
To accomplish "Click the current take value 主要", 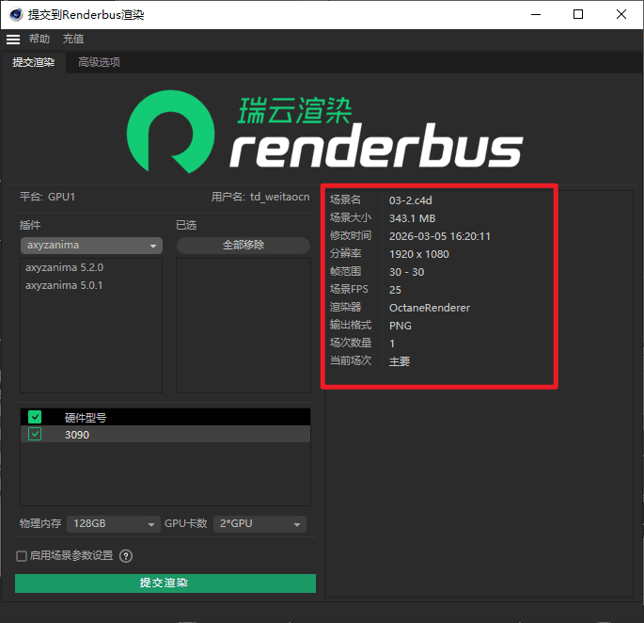I will pyautogui.click(x=400, y=361).
